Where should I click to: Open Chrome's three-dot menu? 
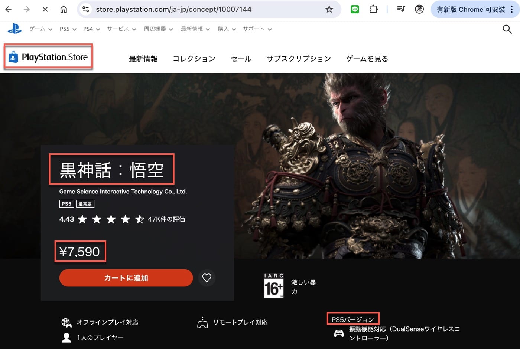point(512,9)
